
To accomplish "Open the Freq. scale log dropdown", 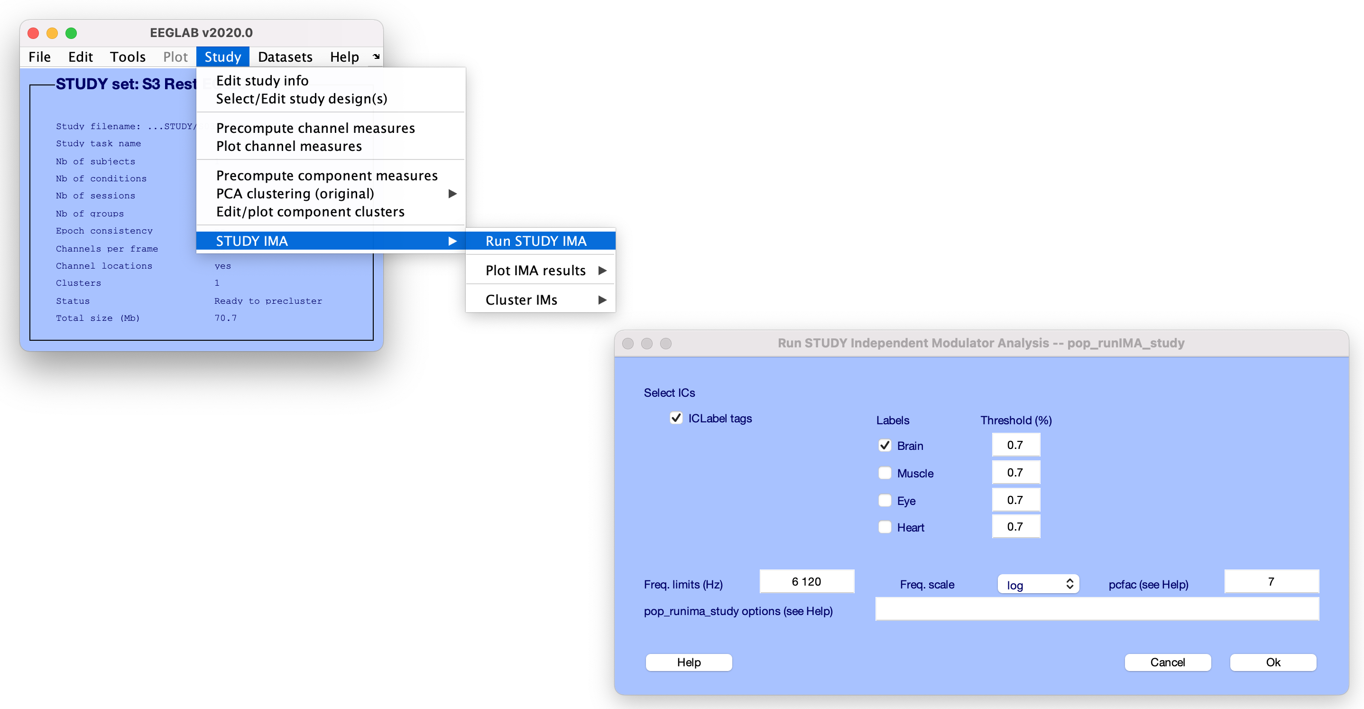I will (x=1038, y=584).
